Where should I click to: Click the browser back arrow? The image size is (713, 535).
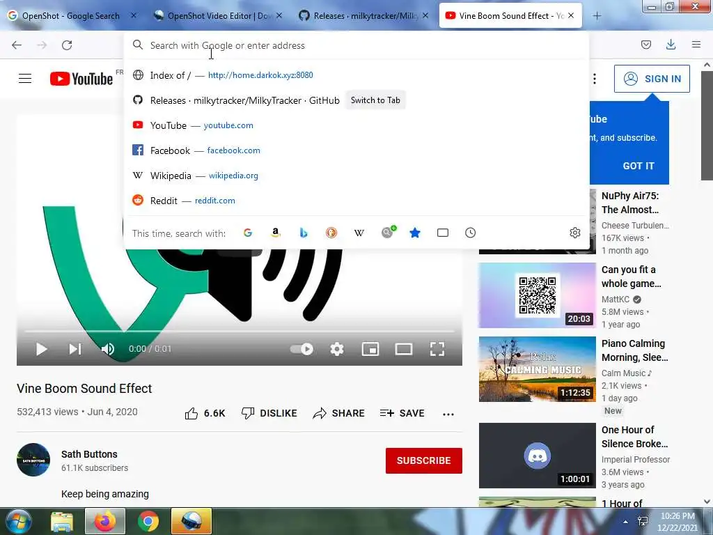(x=17, y=45)
